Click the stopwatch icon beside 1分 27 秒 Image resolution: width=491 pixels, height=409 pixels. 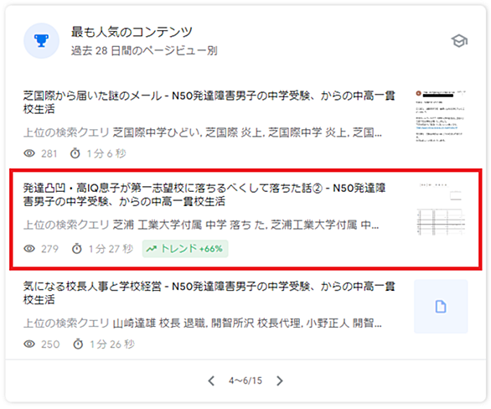(x=77, y=249)
